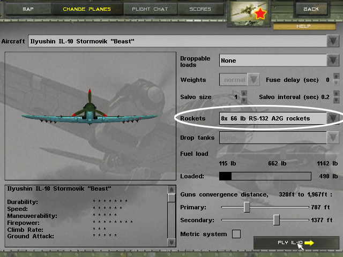
Task: Click the aircraft stats scroll up arrow
Action: (171, 190)
